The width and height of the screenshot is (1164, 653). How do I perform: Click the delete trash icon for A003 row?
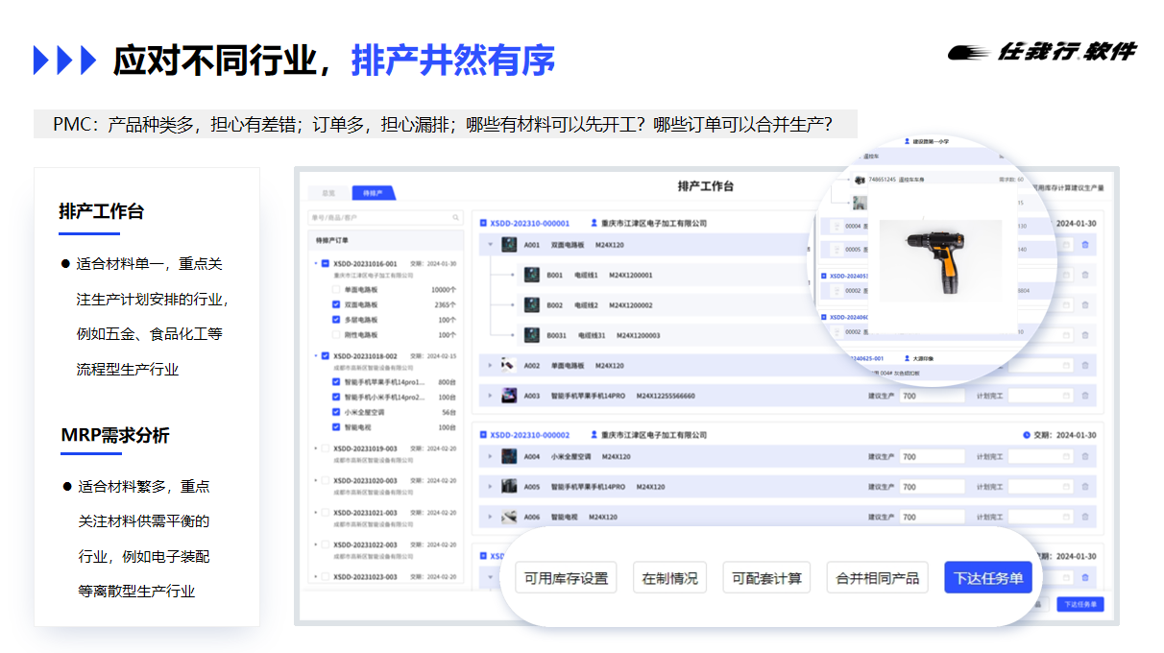click(1085, 396)
